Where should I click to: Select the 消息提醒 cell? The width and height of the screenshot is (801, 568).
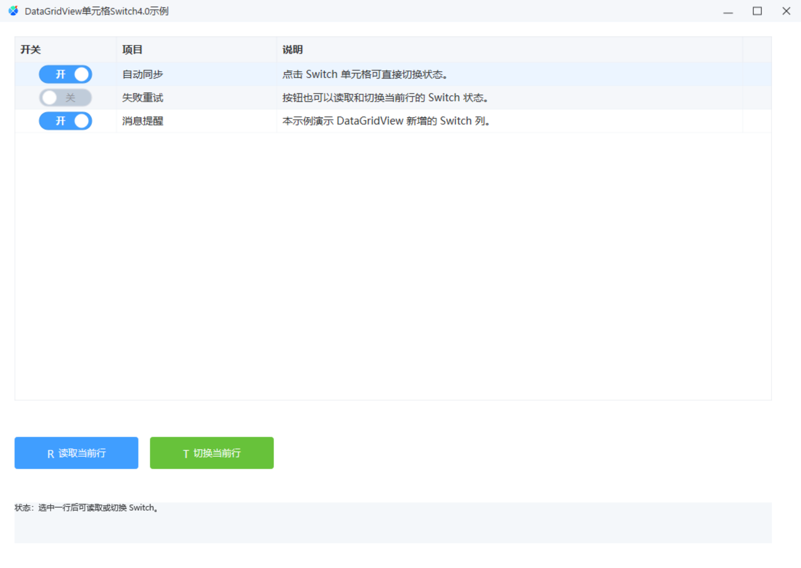197,121
